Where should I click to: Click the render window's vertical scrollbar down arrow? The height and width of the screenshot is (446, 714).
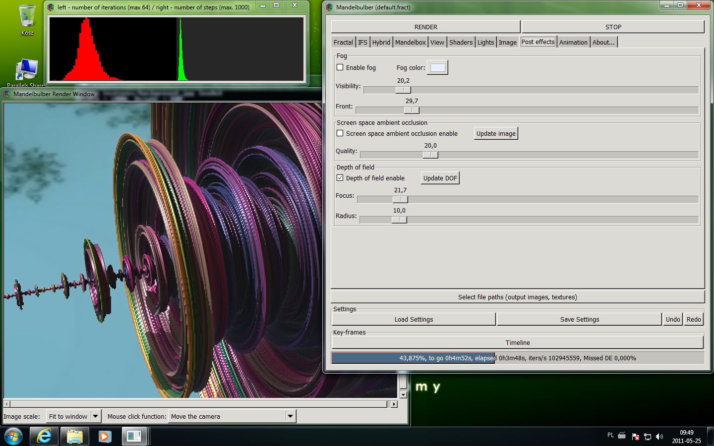(x=403, y=394)
